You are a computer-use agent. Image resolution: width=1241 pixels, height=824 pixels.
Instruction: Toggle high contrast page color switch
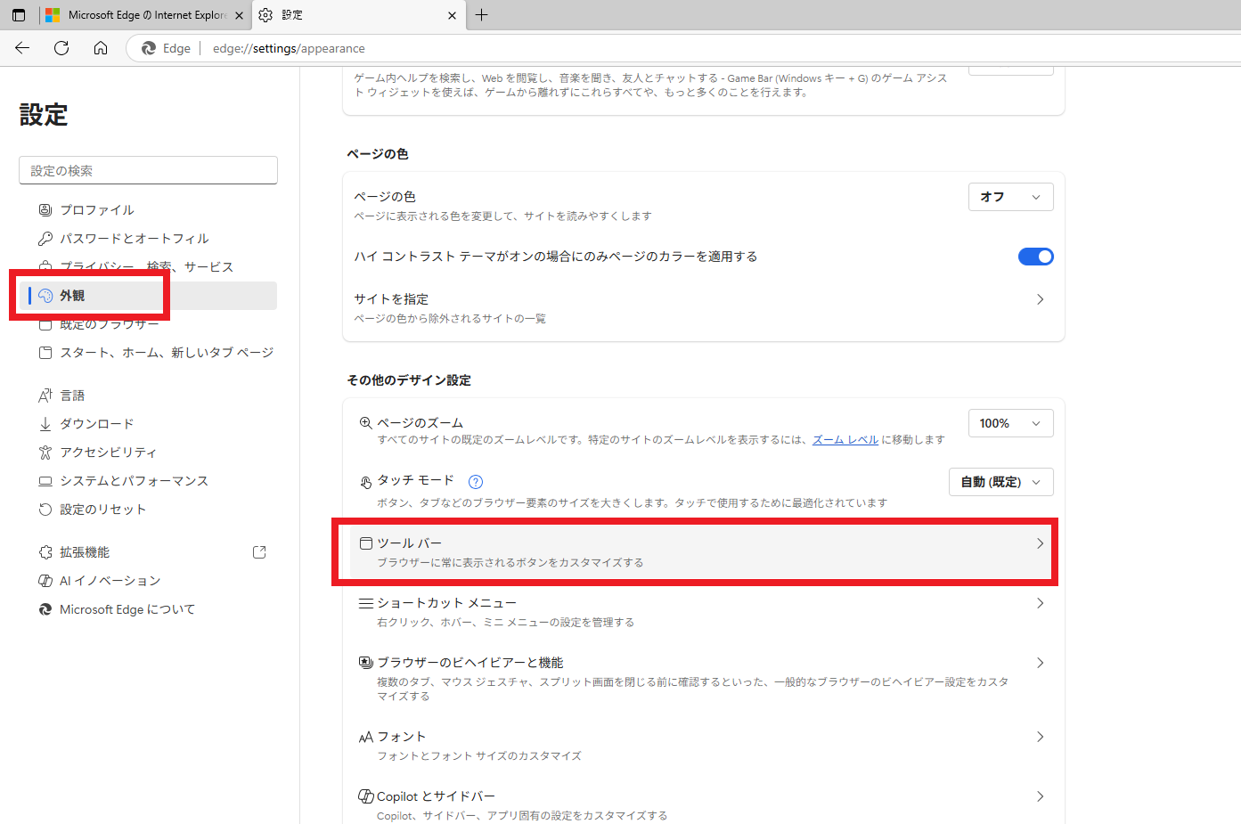click(1035, 257)
